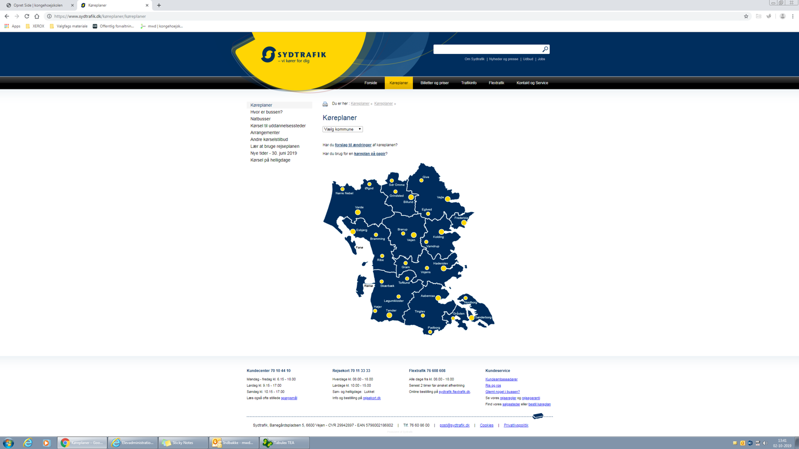Screen dimensions: 799x449
Task: Open Billetter og priser menu
Action: point(434,83)
